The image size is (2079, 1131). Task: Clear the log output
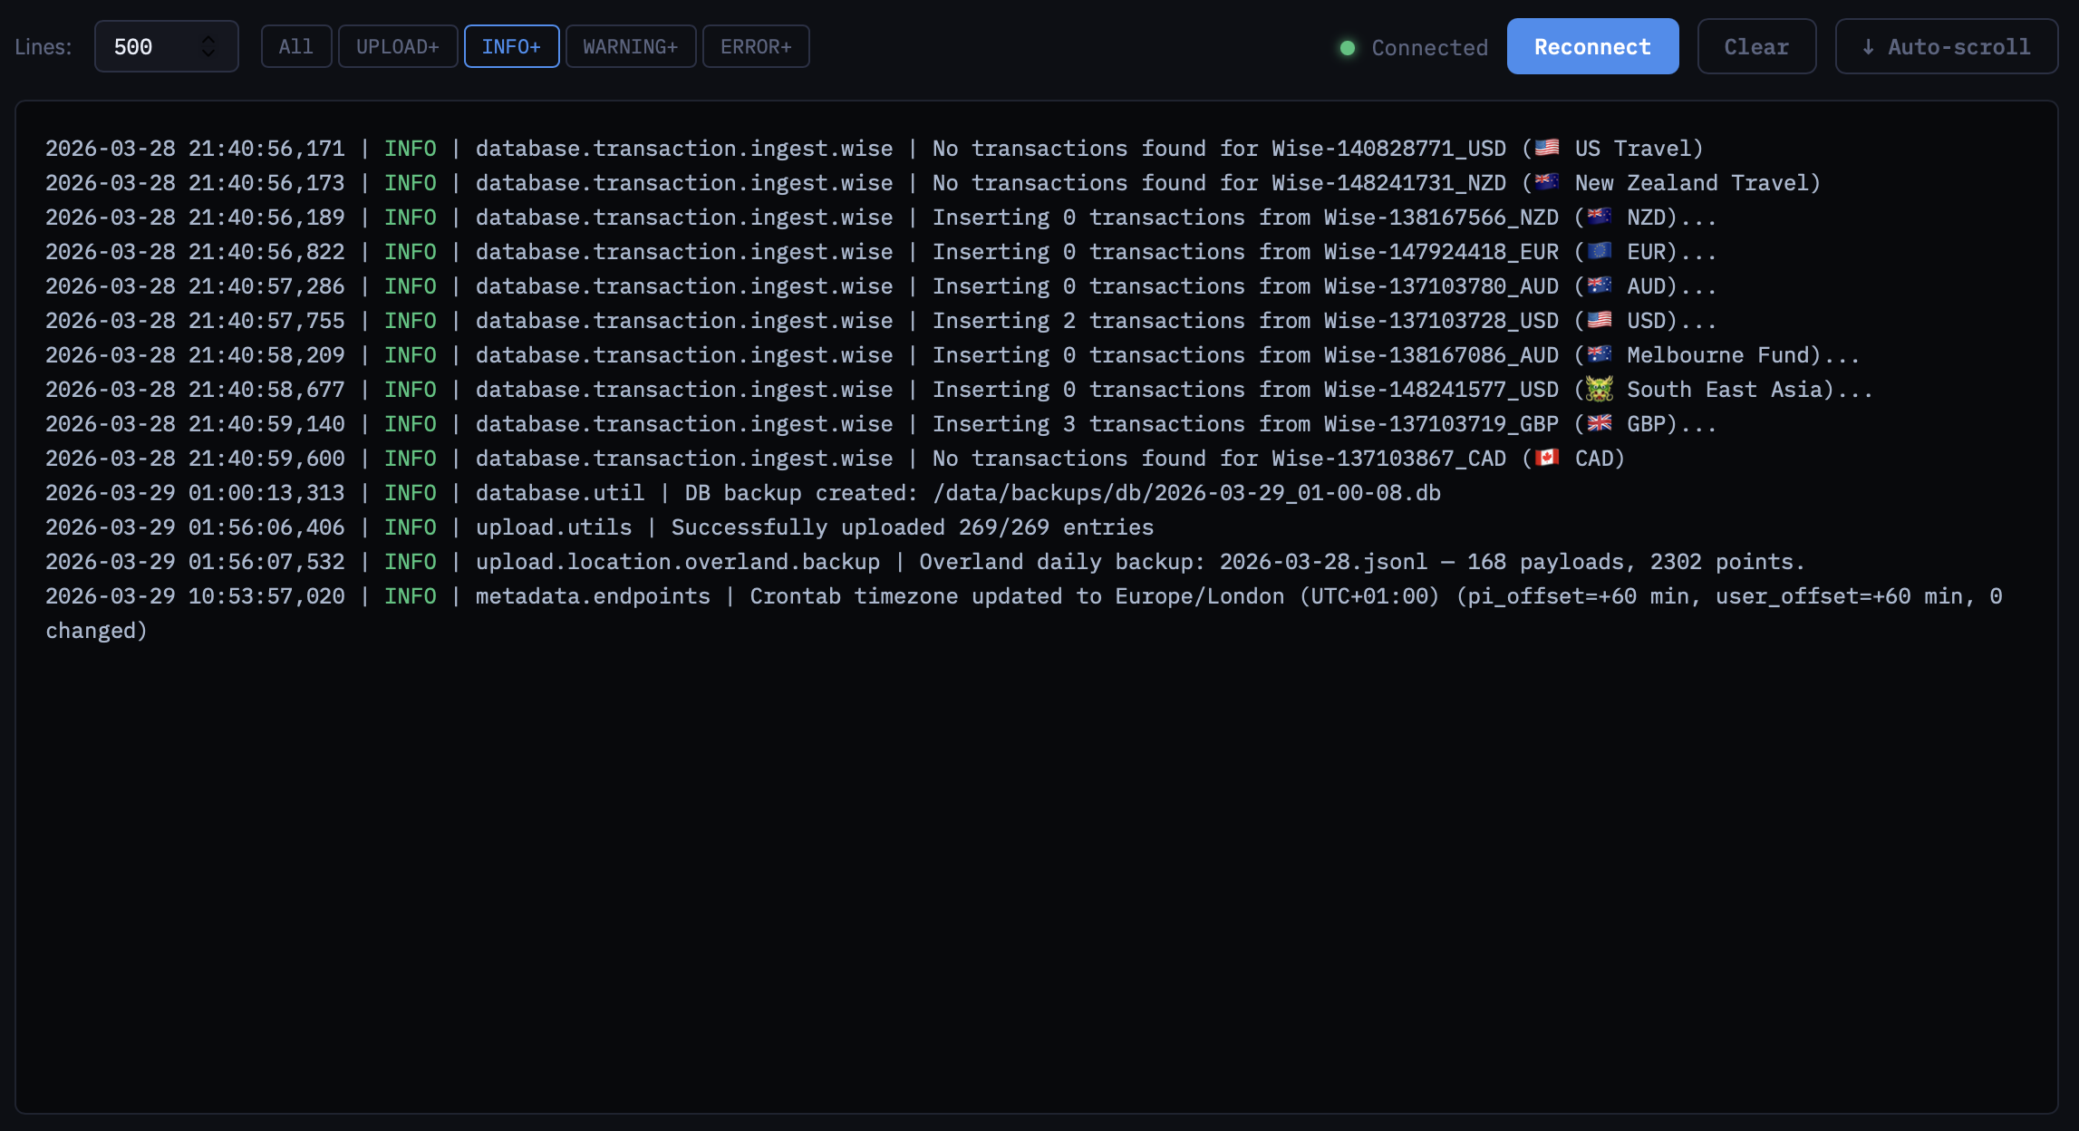click(x=1755, y=47)
